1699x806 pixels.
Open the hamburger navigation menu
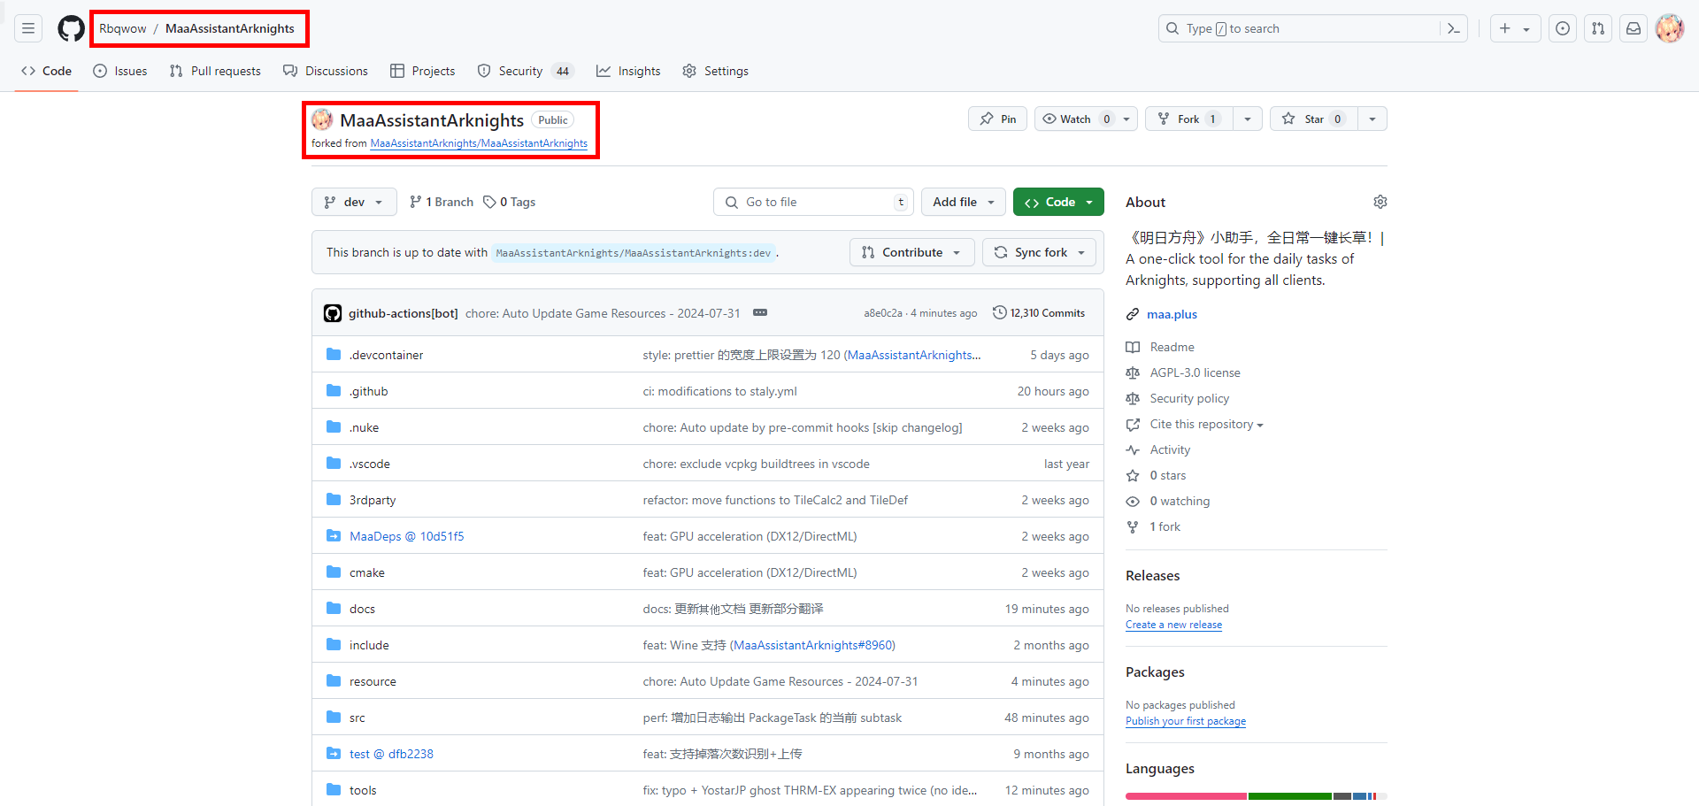[28, 28]
